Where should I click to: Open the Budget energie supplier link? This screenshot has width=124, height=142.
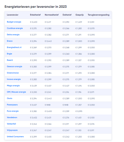coord(14,22)
